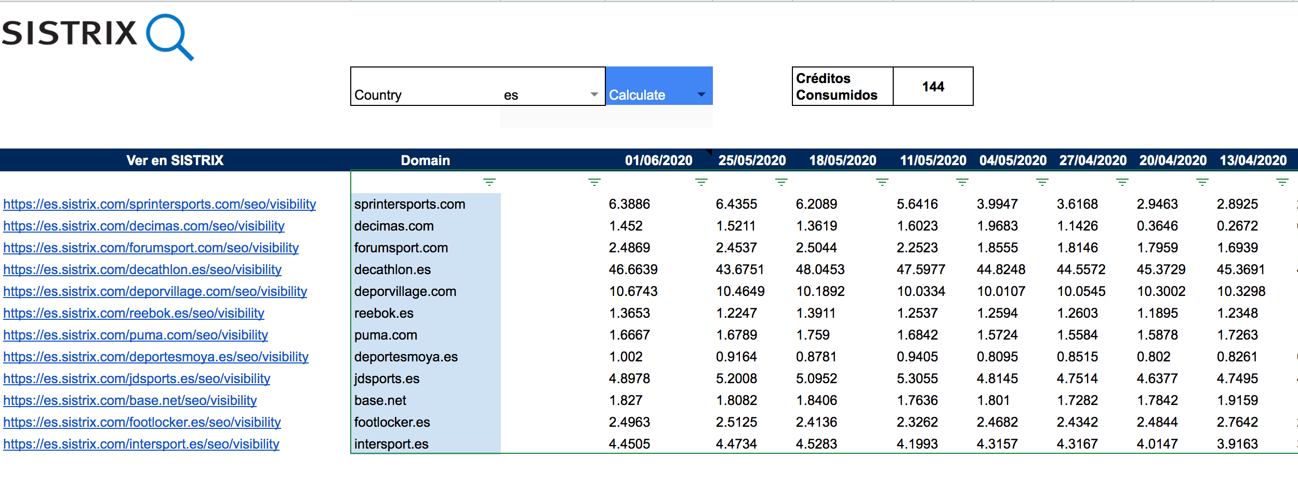Click the 'Domain' column header
The image size is (1298, 486).
[x=425, y=160]
